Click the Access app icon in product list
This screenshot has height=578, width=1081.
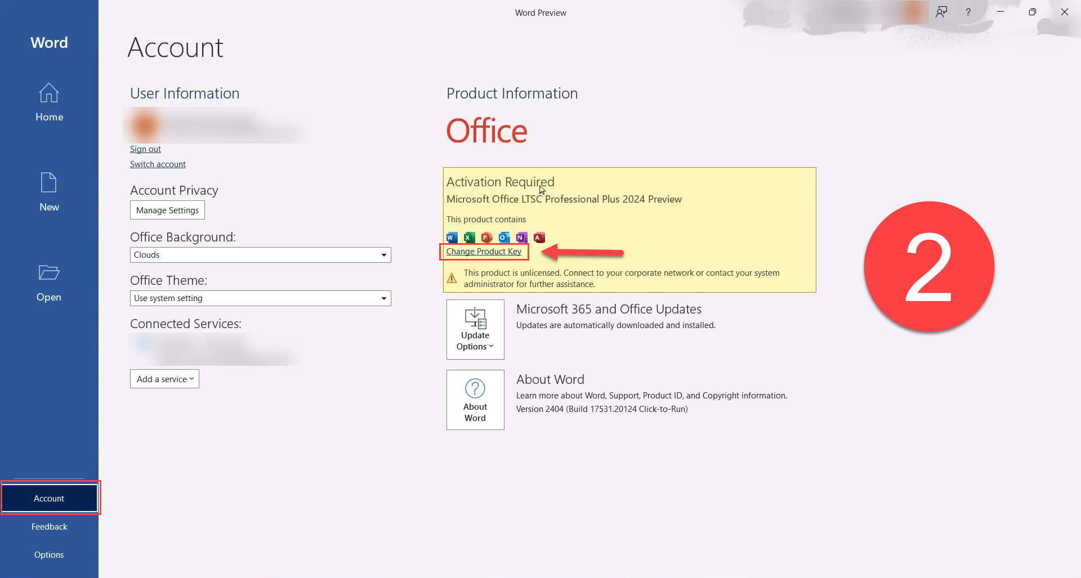click(x=539, y=237)
